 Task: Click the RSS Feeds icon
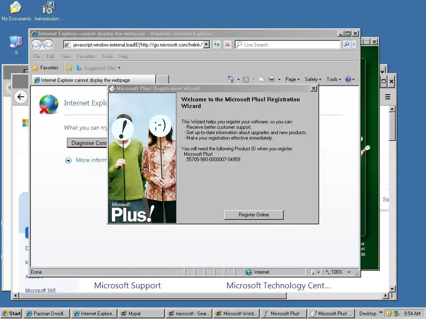pos(246,79)
